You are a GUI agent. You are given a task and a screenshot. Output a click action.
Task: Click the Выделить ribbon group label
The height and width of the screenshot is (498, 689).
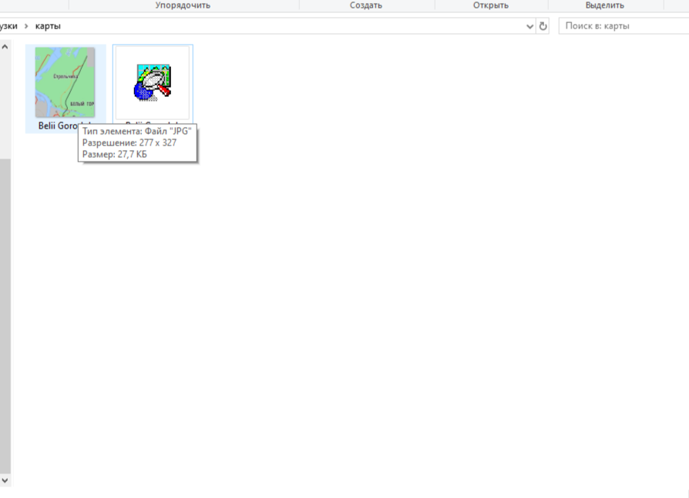(604, 5)
